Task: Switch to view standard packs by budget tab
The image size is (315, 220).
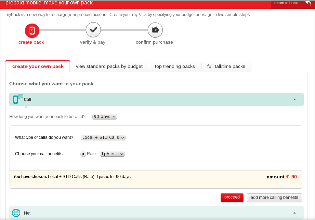Action: 109,67
